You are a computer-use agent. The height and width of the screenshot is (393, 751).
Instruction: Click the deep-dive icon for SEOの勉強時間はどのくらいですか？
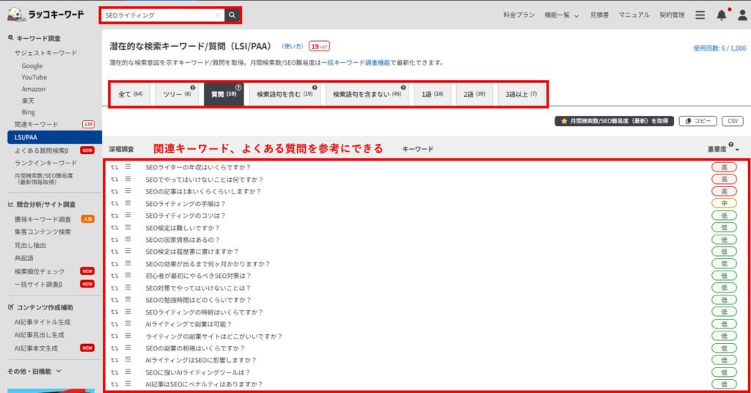pyautogui.click(x=114, y=300)
